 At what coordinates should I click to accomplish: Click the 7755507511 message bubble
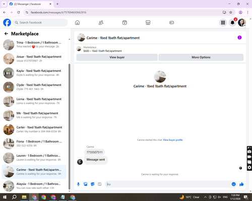[x=94, y=152]
